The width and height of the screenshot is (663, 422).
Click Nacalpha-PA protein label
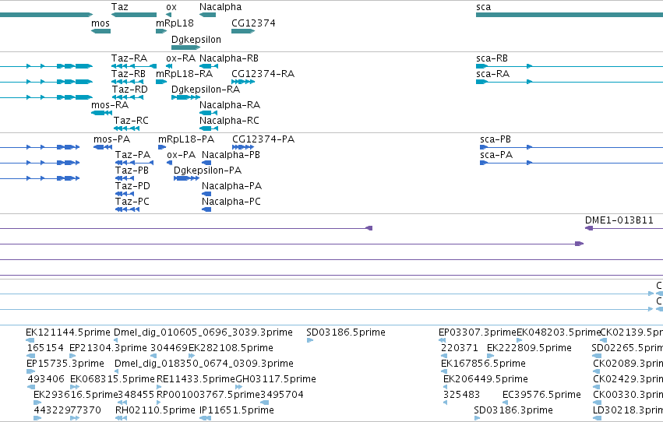231,186
